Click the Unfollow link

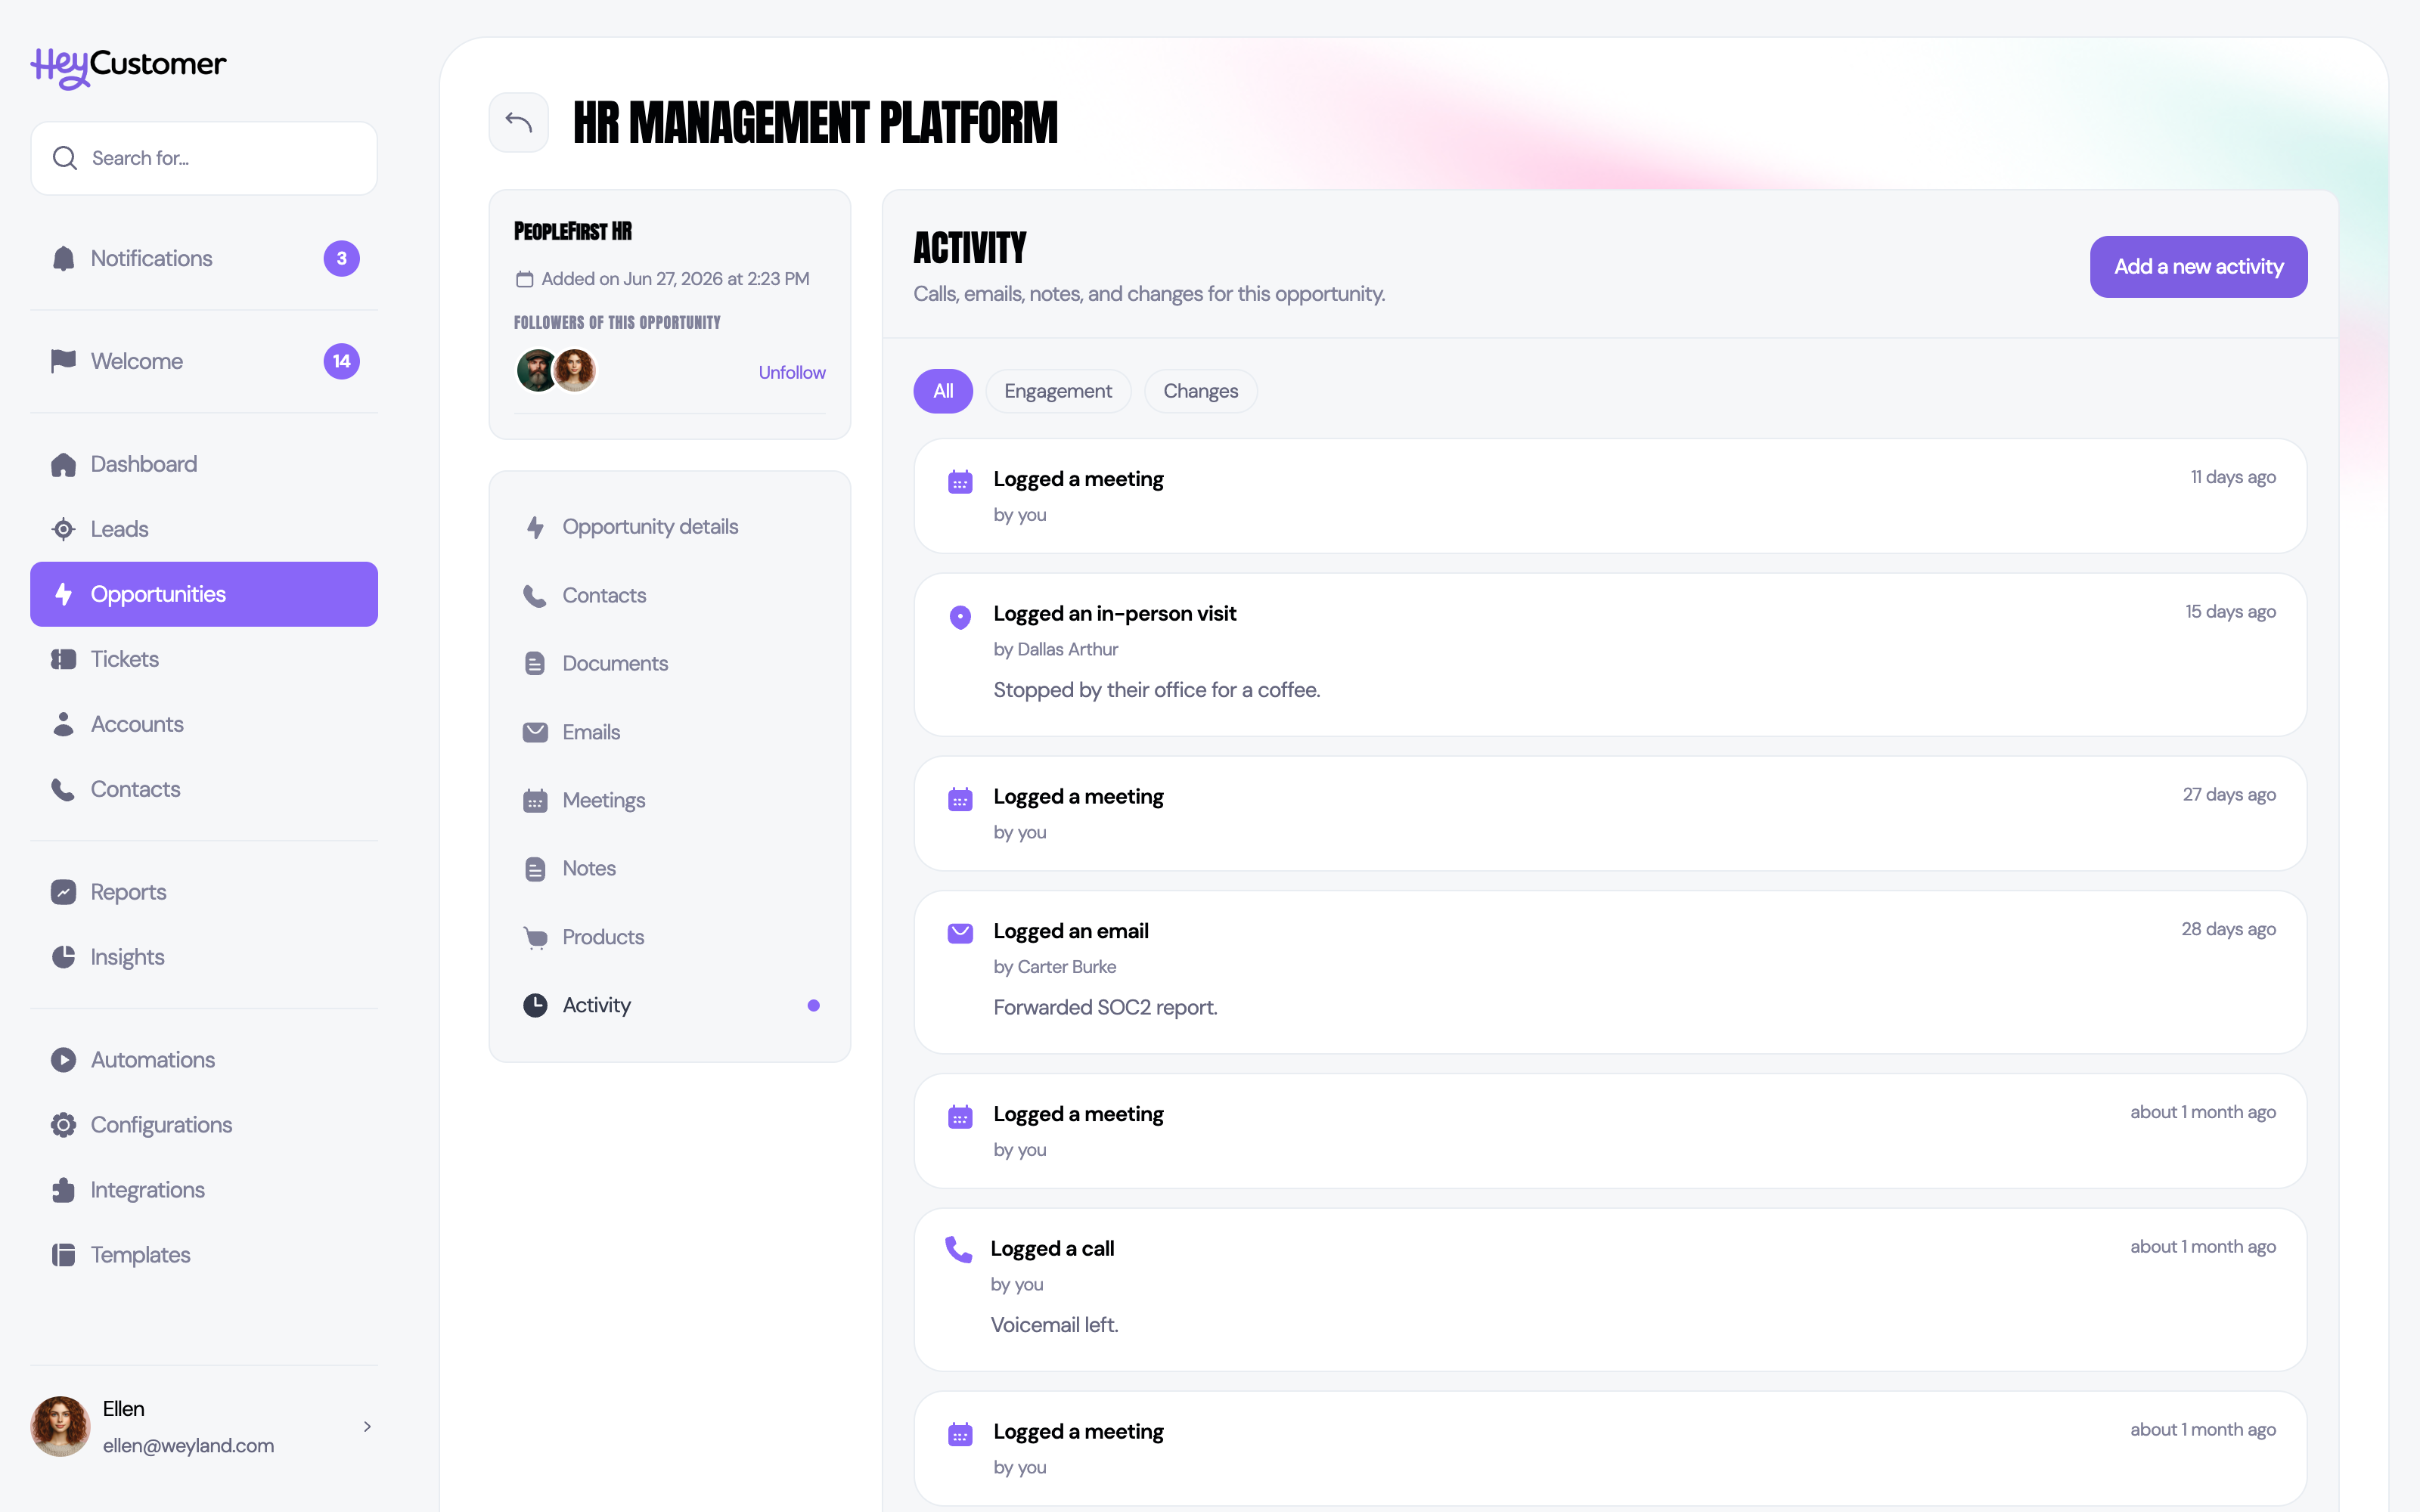click(792, 372)
